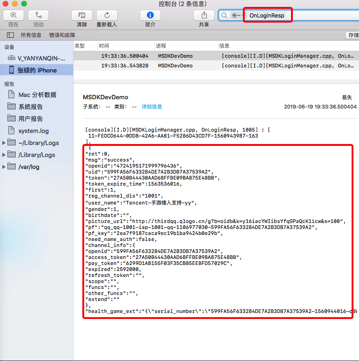The width and height of the screenshot is (359, 361).
Task: Click the "msg":"success" line
Action: [110, 160]
